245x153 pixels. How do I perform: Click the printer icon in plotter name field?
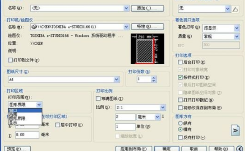pyautogui.click(x=34, y=27)
